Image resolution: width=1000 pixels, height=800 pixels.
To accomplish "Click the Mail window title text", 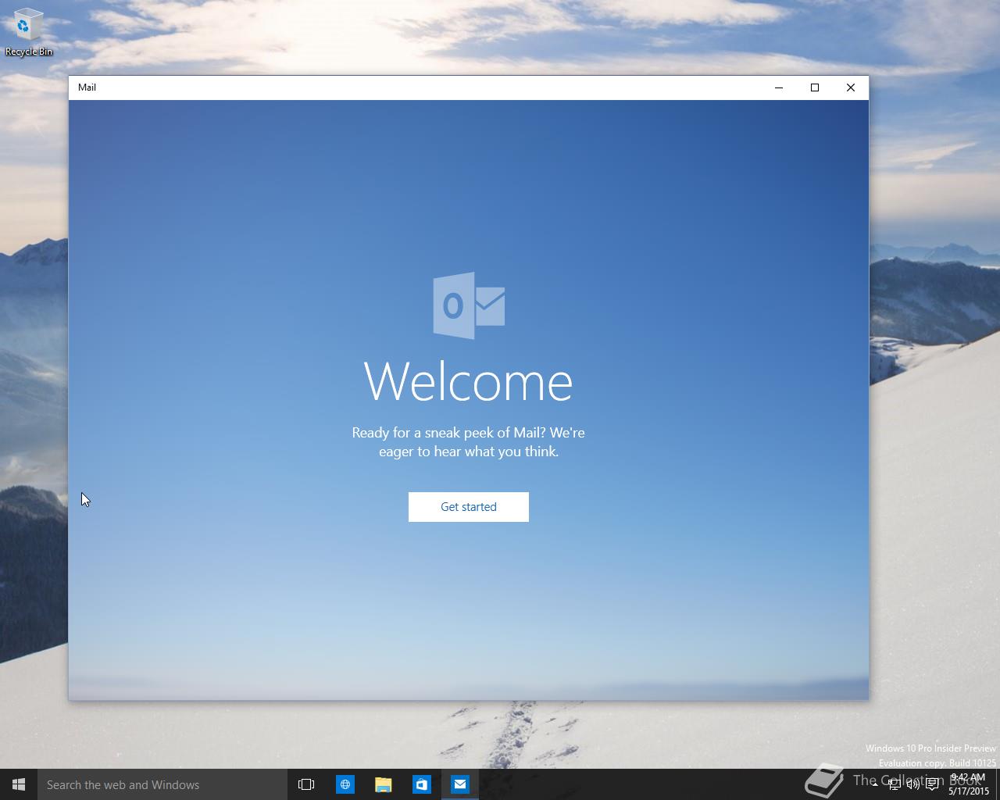I will point(87,87).
